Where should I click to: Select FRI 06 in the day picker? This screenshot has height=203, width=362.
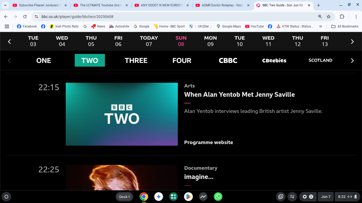118,41
